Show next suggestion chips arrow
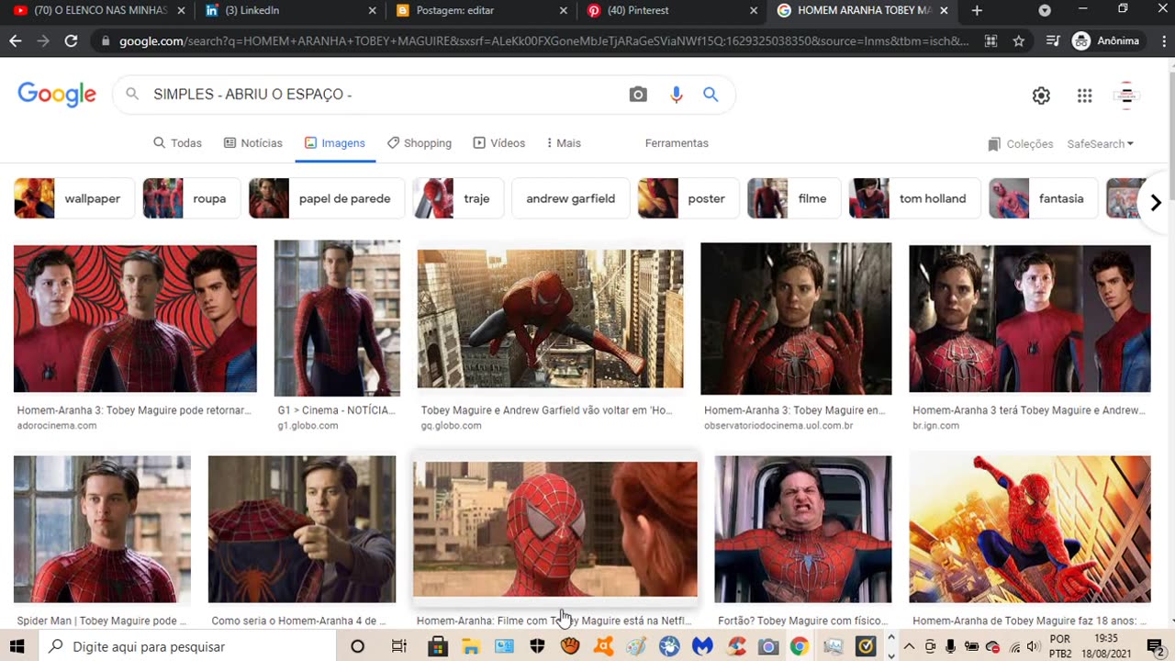 click(x=1156, y=203)
